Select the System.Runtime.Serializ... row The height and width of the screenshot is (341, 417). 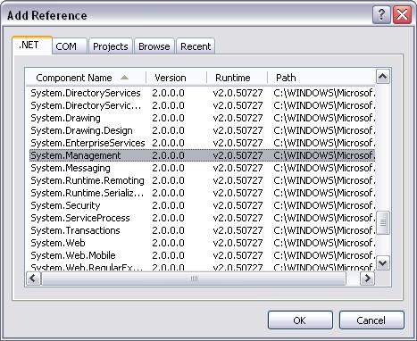click(x=203, y=193)
